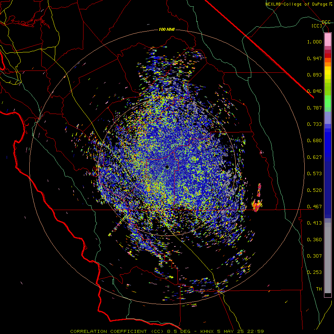
Task: Click the DCC label above the scale
Action: point(326,22)
